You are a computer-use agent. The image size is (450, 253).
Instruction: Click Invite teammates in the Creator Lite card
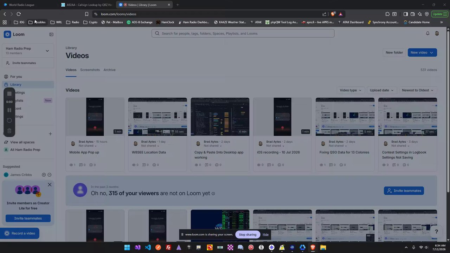pyautogui.click(x=28, y=218)
